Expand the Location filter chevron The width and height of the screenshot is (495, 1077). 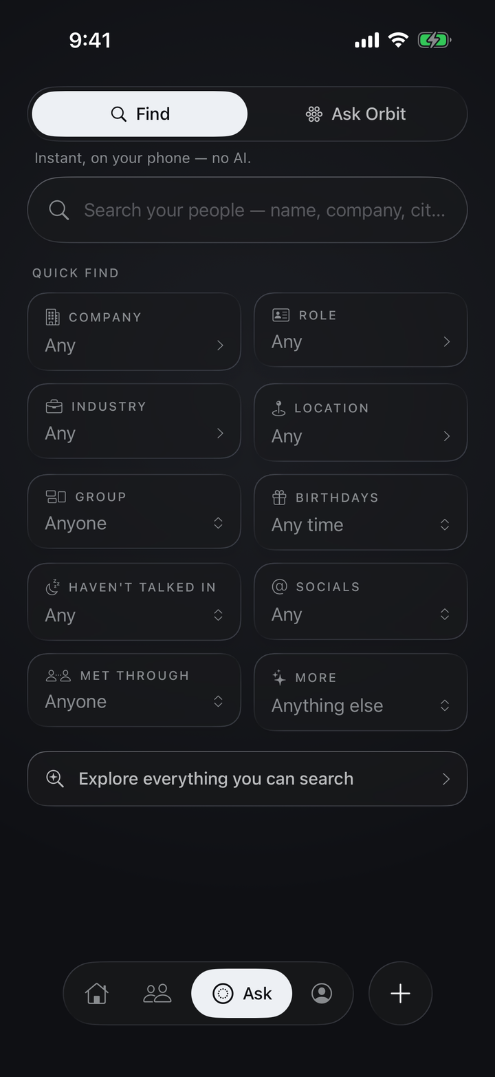[x=447, y=436]
